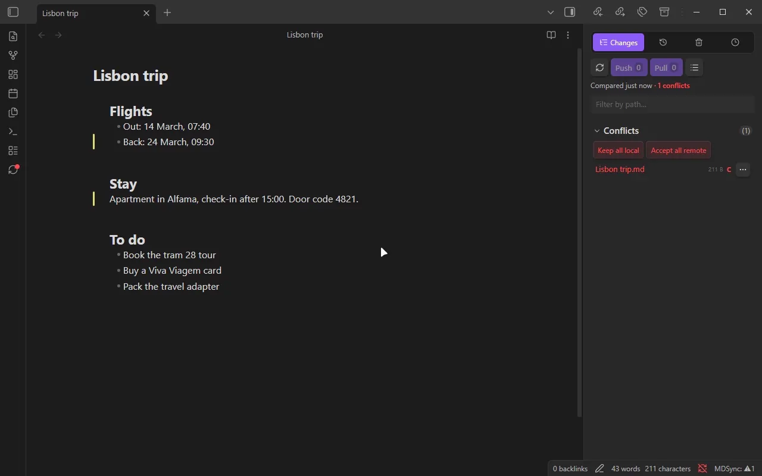Screen dimensions: 762x476
Task: Click the 43 words status entry
Action: click(x=626, y=469)
